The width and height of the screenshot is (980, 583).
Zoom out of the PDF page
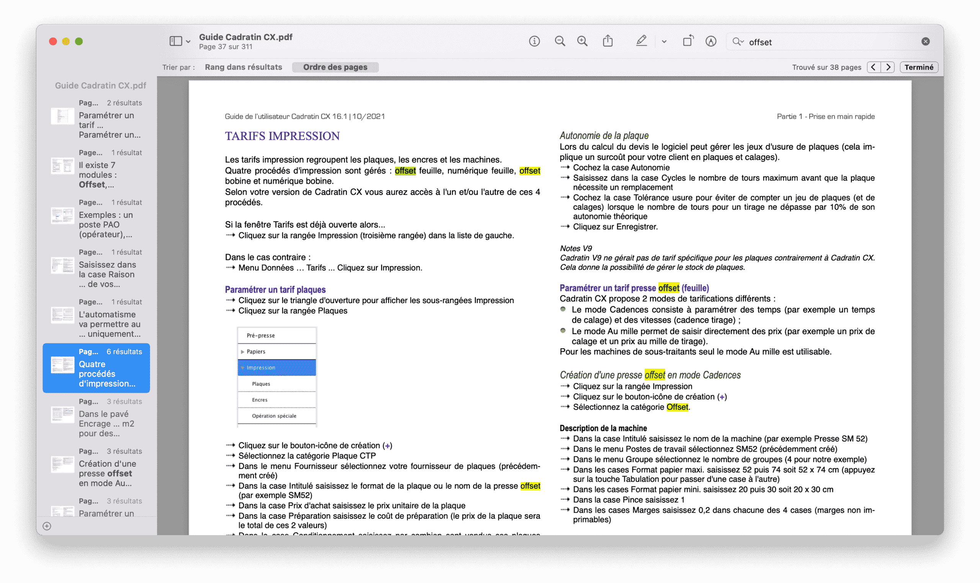(x=560, y=41)
